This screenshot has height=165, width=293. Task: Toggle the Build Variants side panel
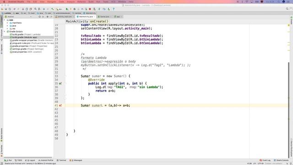pos(1,135)
